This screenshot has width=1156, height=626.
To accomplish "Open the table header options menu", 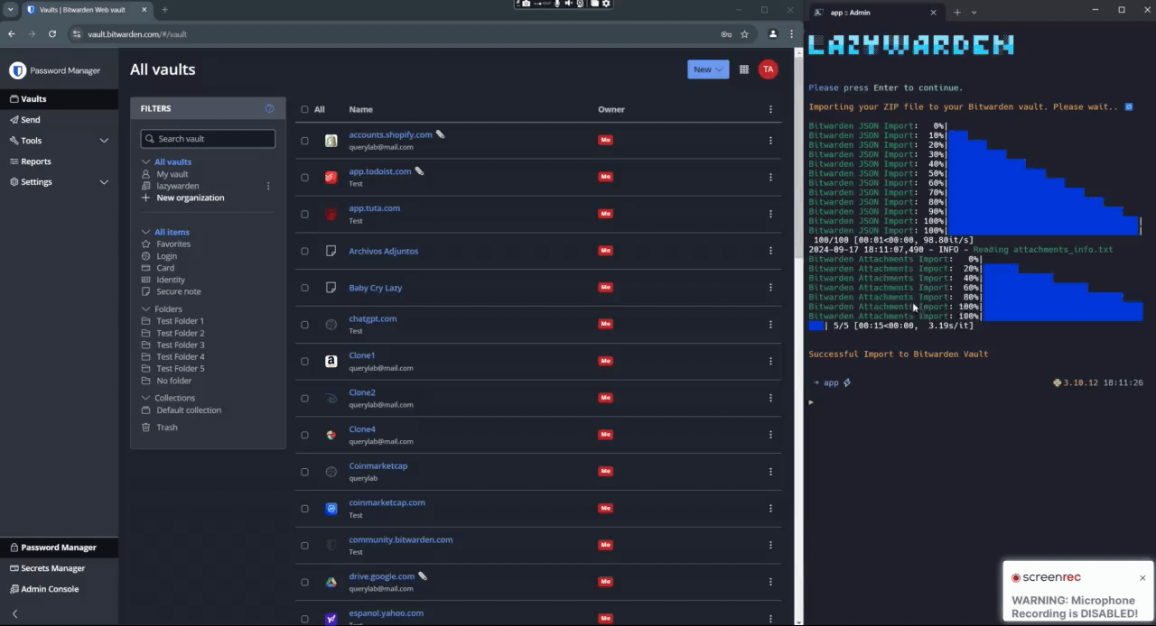I will click(770, 109).
